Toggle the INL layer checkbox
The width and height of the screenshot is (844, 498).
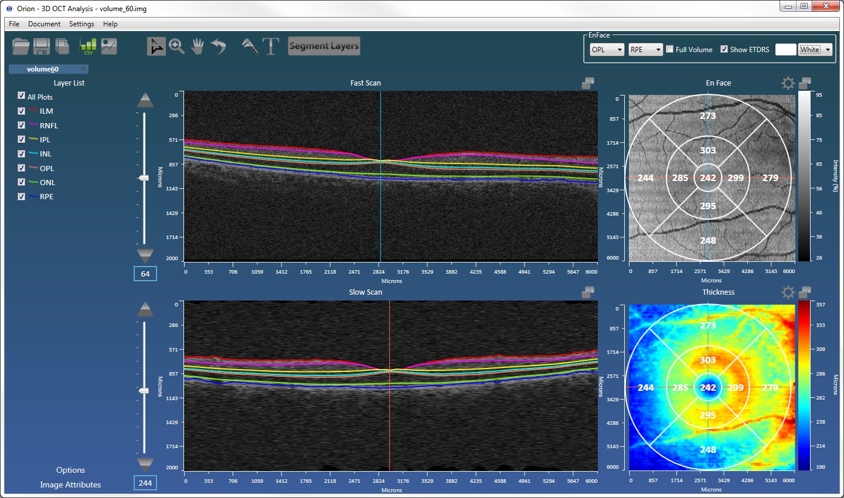[22, 154]
